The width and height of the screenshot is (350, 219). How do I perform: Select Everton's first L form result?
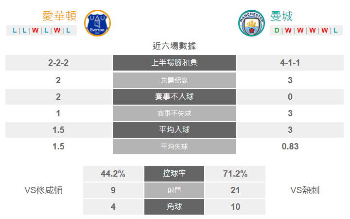pyautogui.click(x=15, y=30)
